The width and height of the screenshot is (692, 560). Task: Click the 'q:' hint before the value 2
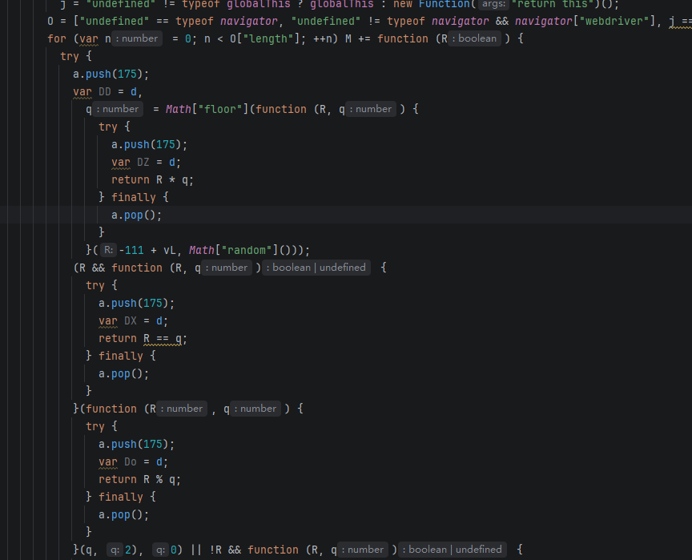pos(115,550)
